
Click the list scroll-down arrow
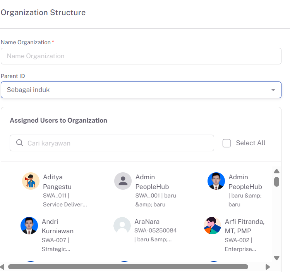tap(276, 258)
